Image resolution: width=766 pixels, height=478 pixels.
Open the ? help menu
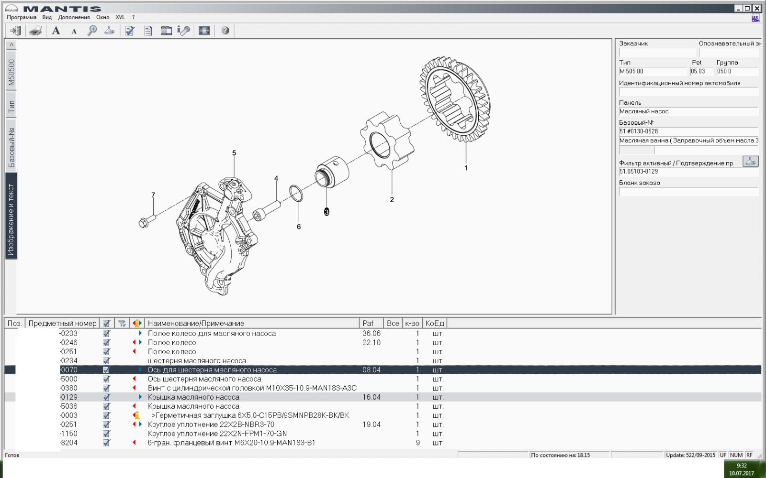coord(133,17)
